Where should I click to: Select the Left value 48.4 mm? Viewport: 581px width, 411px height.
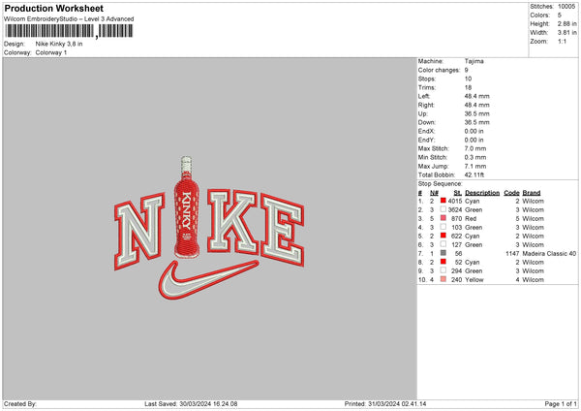click(476, 96)
